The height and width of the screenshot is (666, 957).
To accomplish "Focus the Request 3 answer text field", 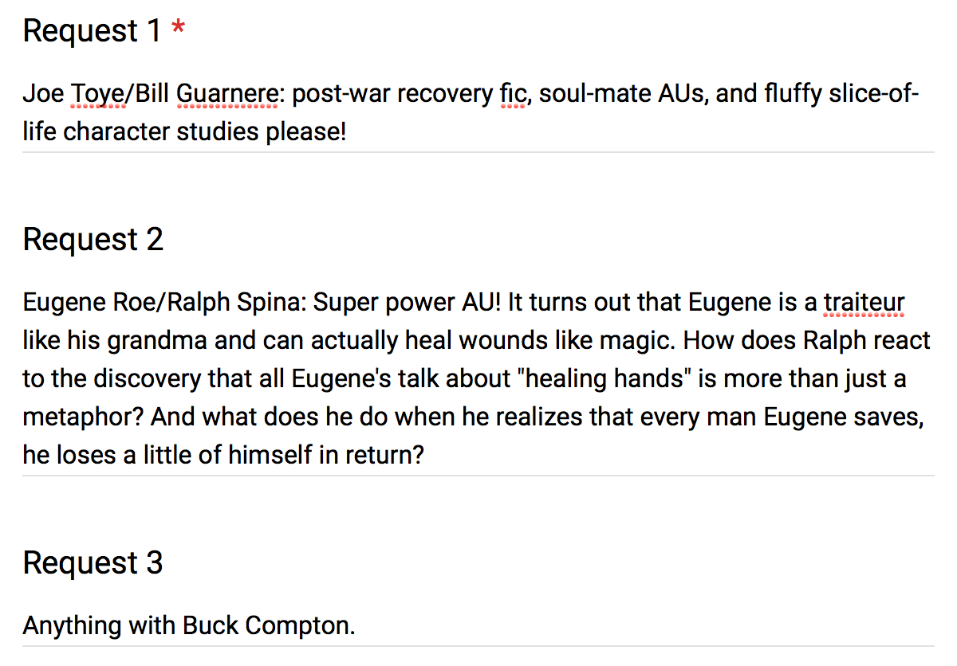I will (478, 625).
